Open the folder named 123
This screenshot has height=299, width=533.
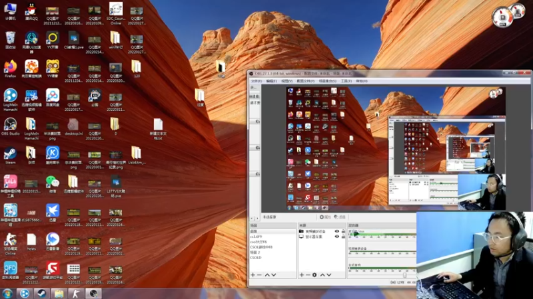click(137, 69)
